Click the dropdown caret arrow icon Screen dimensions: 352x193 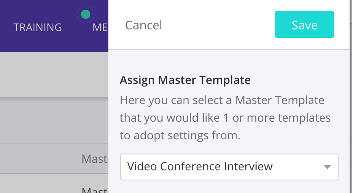327,167
